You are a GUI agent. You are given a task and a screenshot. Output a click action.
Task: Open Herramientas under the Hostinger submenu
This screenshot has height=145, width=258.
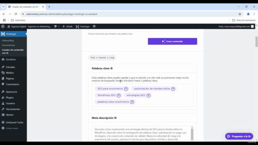[8, 45]
